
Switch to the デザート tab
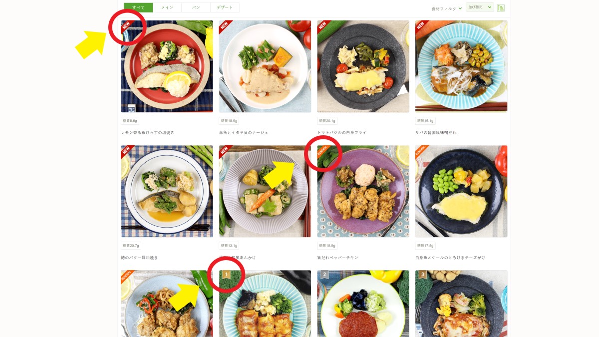(x=225, y=7)
